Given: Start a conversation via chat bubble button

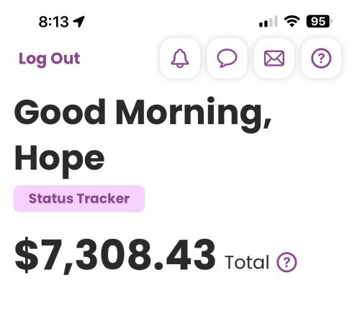Looking at the screenshot, I should tap(227, 58).
